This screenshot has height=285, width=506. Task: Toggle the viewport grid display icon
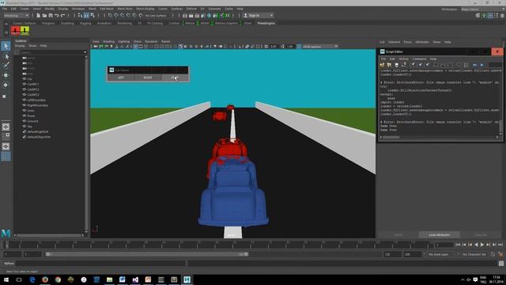pyautogui.click(x=135, y=47)
